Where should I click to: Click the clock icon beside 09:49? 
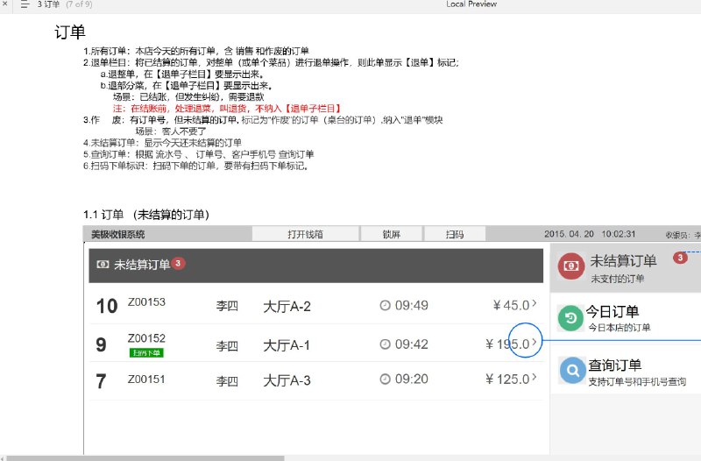(385, 305)
